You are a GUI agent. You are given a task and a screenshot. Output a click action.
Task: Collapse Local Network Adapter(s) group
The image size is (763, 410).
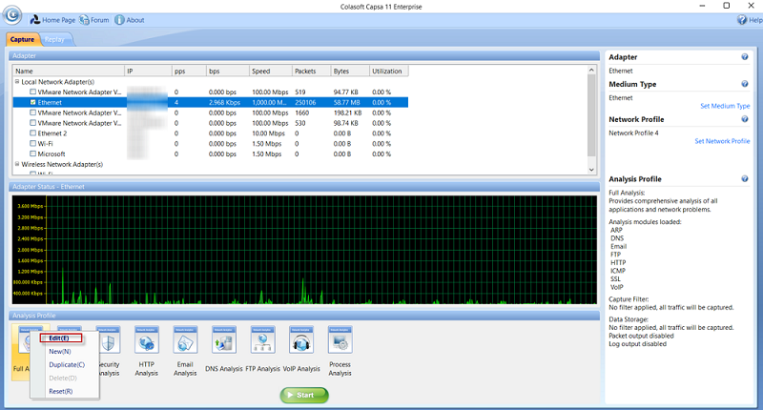click(x=17, y=82)
